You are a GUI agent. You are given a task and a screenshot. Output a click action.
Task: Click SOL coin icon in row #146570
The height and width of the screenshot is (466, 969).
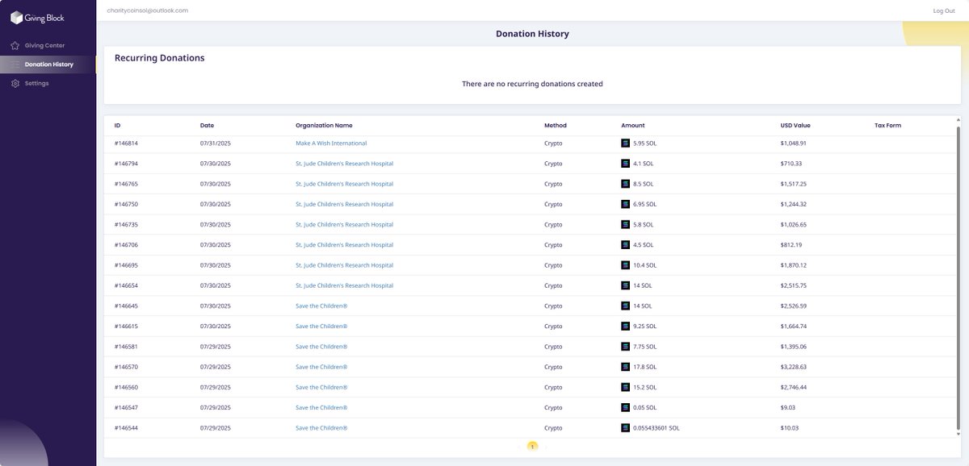tap(625, 367)
